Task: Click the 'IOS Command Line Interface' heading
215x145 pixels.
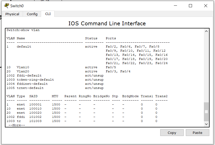Action: coord(107,24)
